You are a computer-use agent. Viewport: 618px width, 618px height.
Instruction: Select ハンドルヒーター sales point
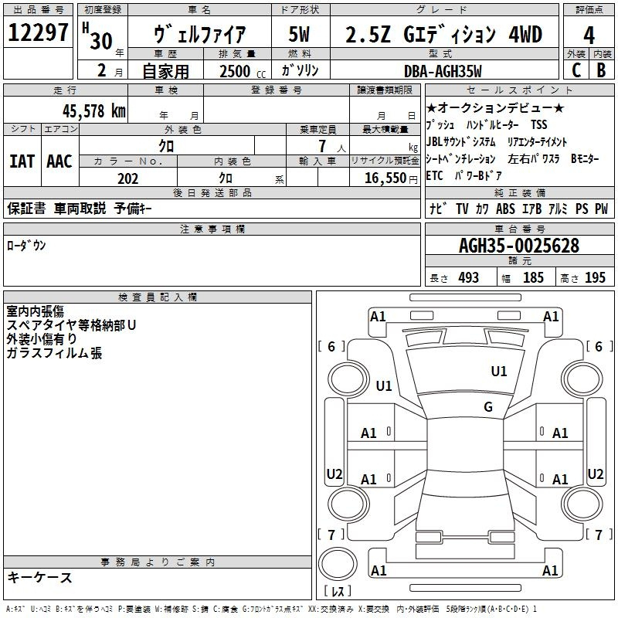coord(492,125)
